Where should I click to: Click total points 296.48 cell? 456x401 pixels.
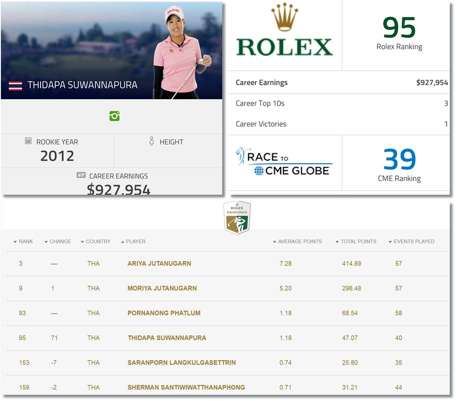352,288
